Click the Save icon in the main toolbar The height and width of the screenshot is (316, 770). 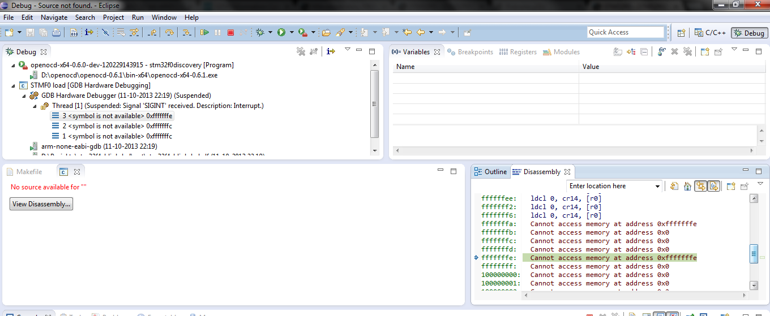(30, 32)
